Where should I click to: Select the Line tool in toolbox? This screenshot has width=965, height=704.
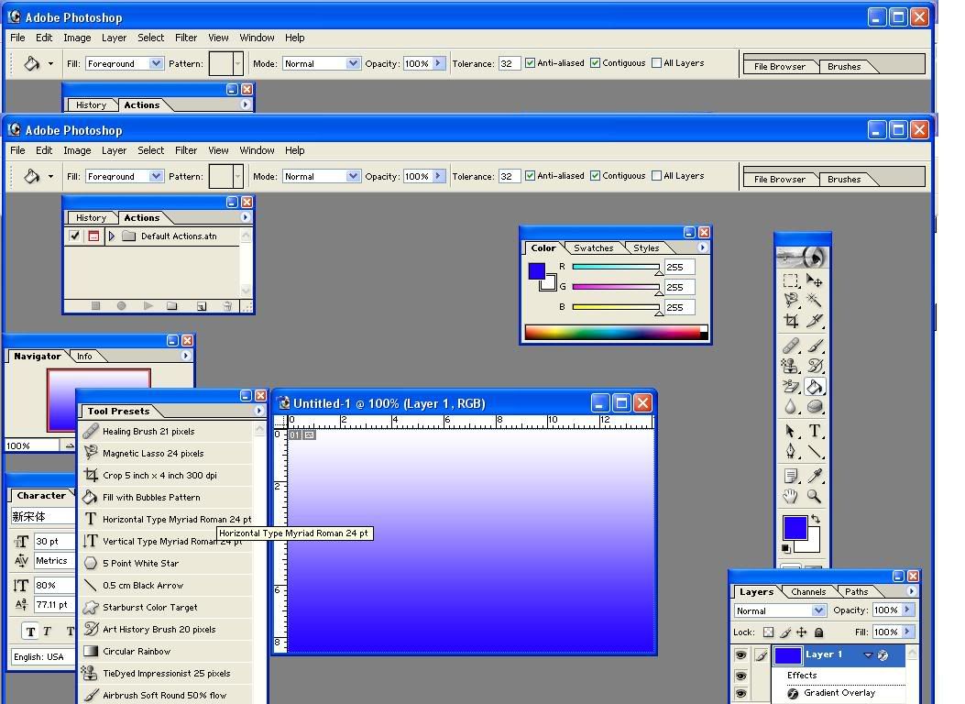click(814, 452)
